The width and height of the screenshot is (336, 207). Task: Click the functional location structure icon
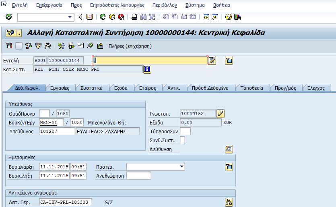click(229, 202)
